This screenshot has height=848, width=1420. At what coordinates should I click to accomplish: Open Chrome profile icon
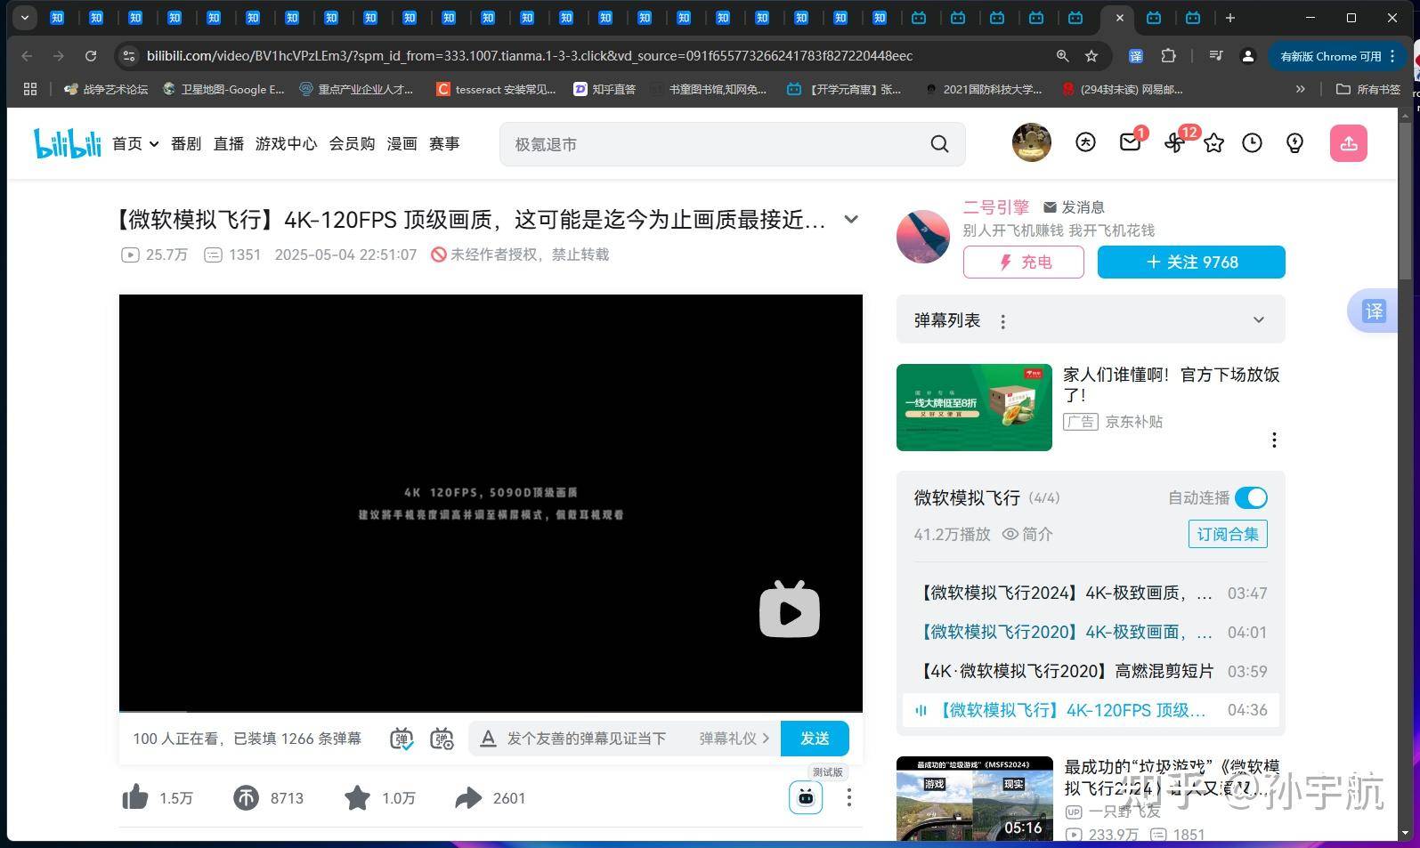(1248, 56)
